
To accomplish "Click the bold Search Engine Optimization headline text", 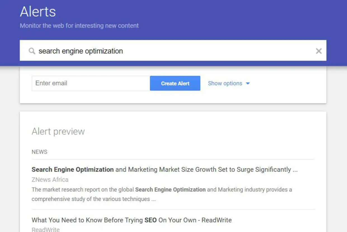I will [72, 169].
